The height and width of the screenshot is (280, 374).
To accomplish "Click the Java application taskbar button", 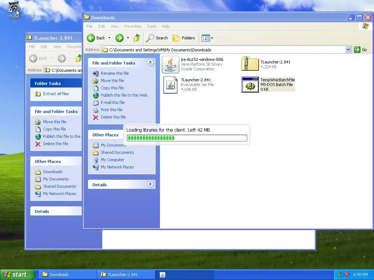I will [x=185, y=275].
